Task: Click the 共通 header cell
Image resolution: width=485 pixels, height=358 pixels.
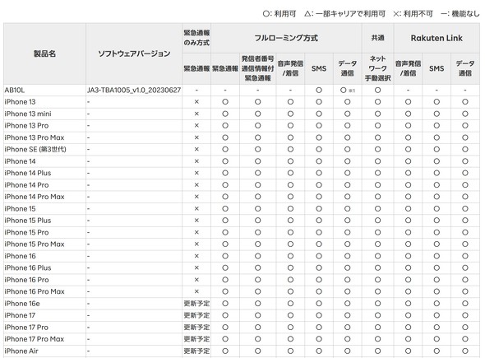Action: tap(377, 38)
